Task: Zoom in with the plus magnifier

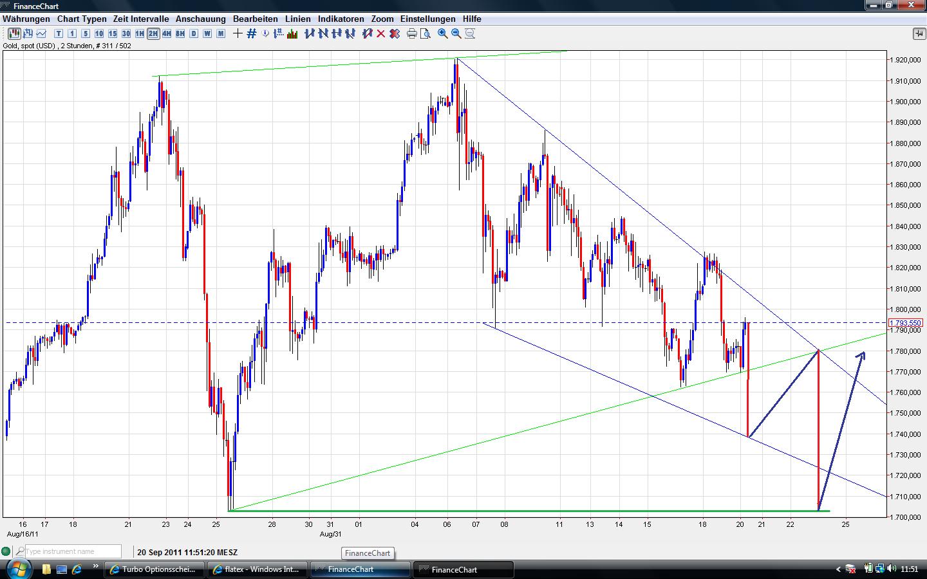Action: click(443, 33)
